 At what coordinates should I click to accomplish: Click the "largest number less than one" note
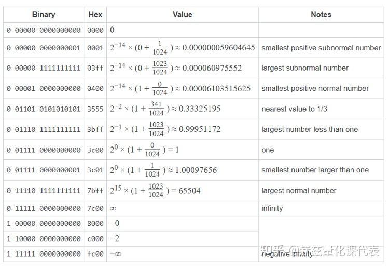[310, 129]
